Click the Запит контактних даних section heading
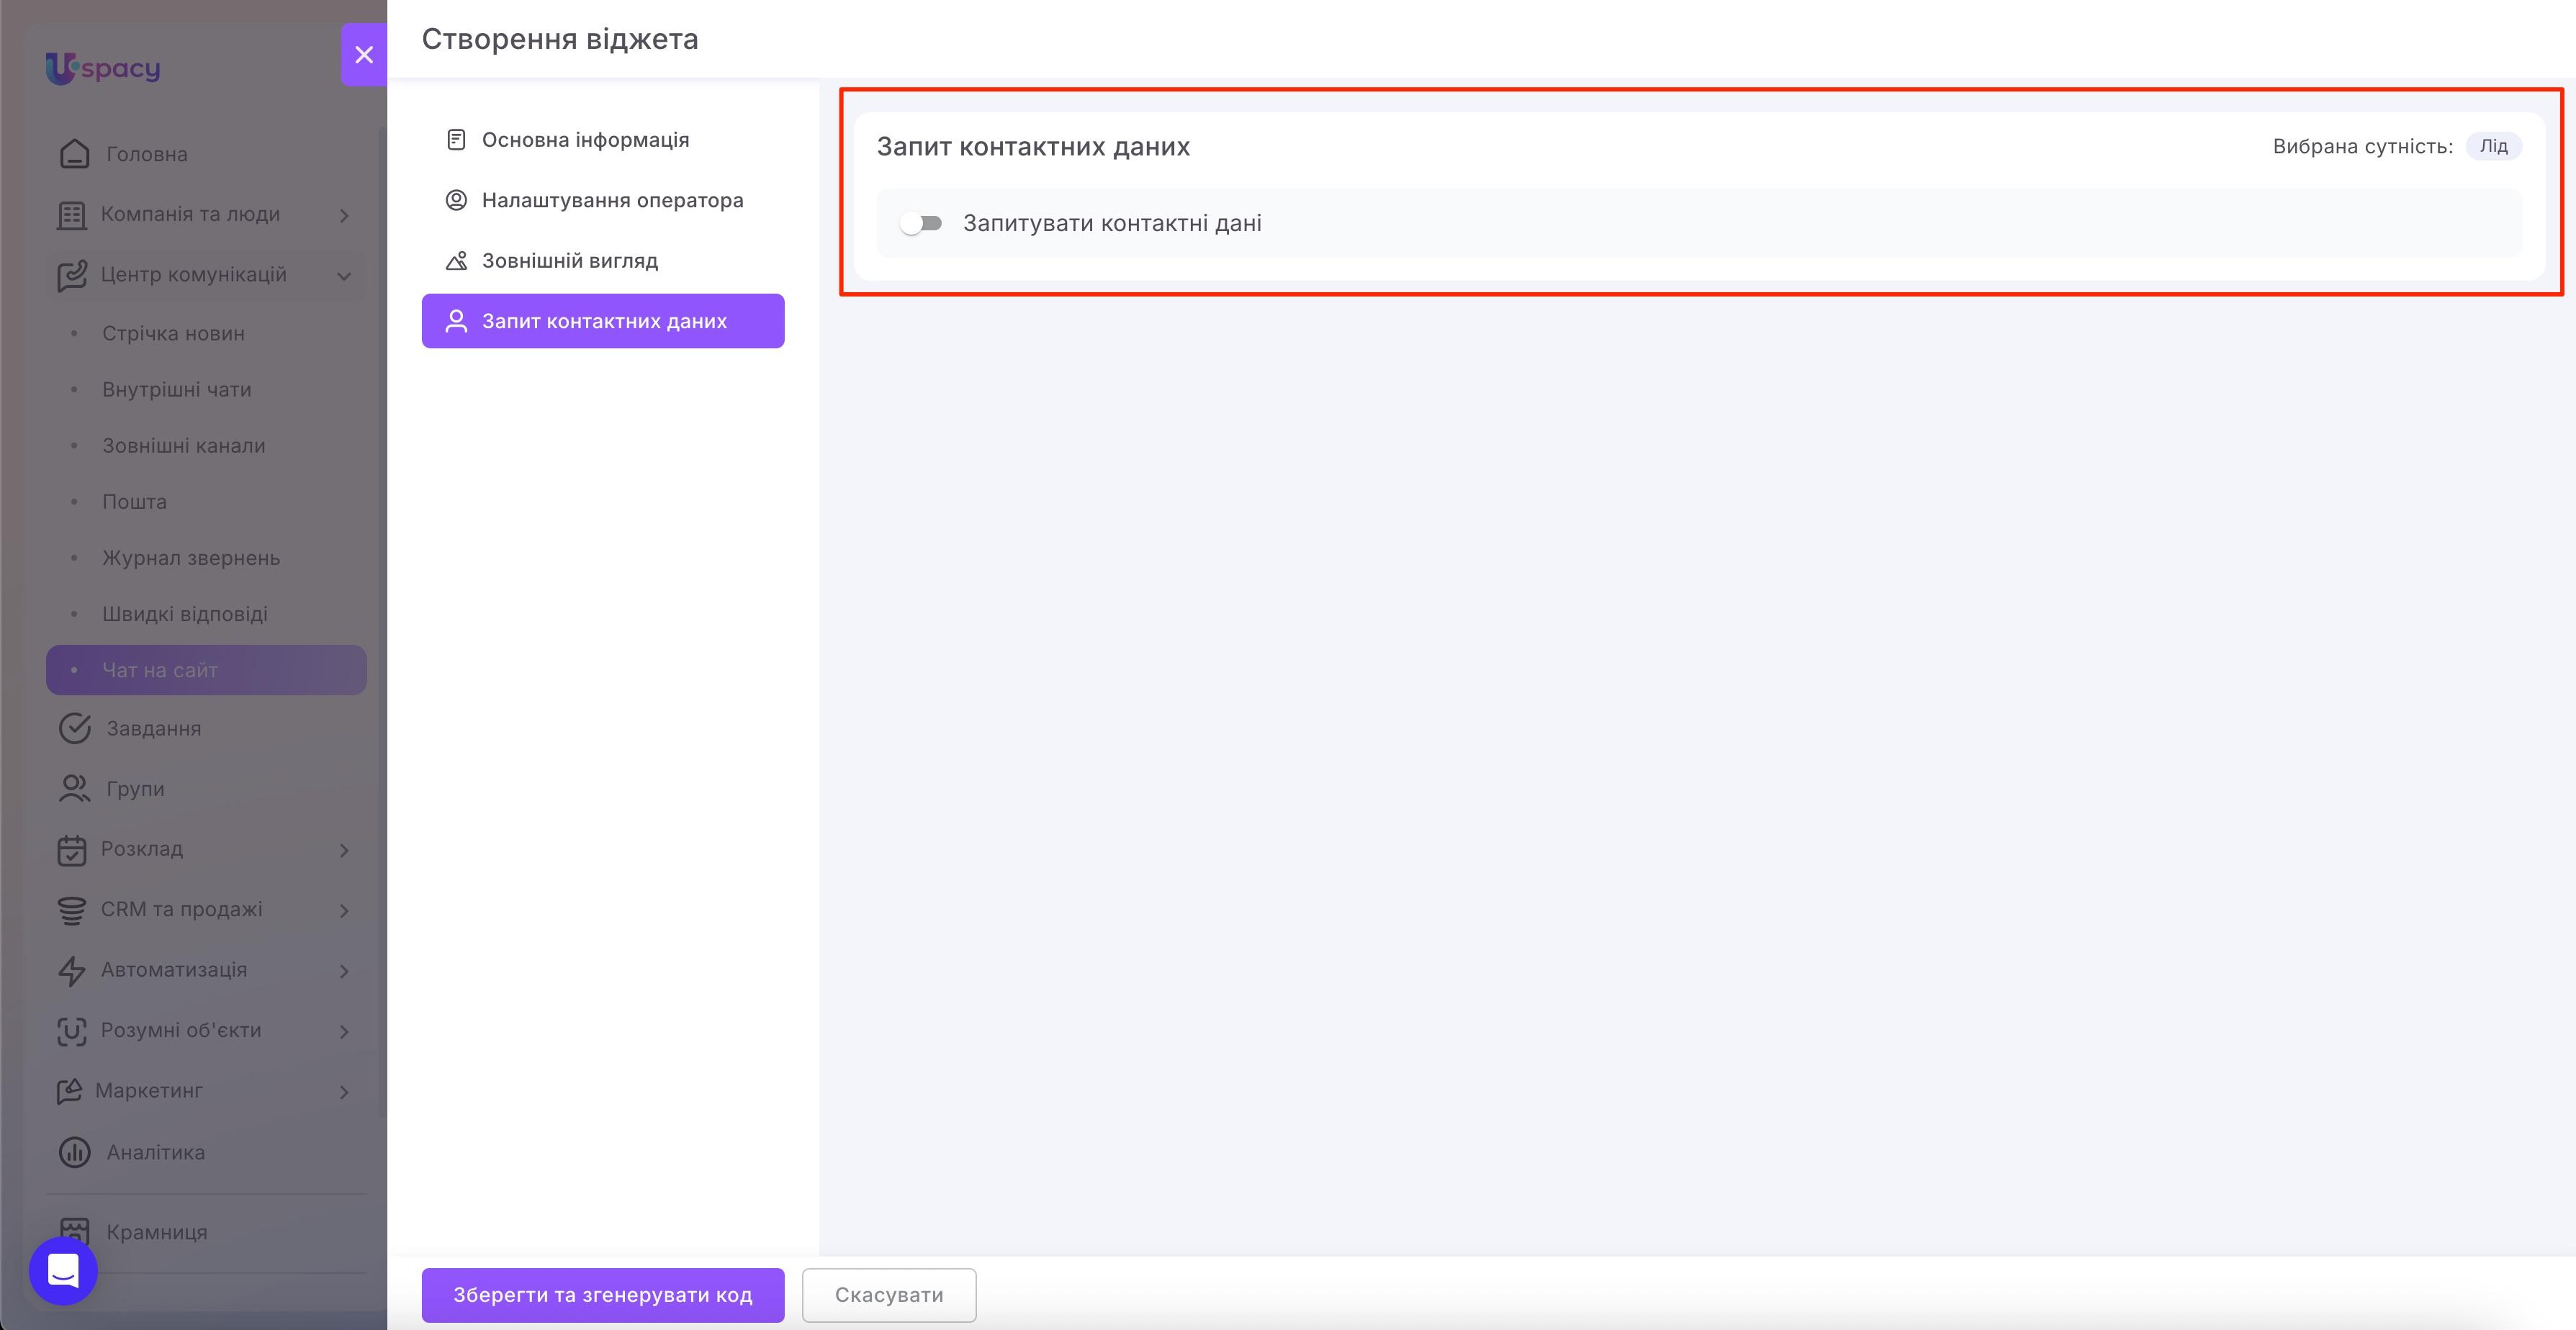Image resolution: width=2576 pixels, height=1330 pixels. [x=1033, y=147]
